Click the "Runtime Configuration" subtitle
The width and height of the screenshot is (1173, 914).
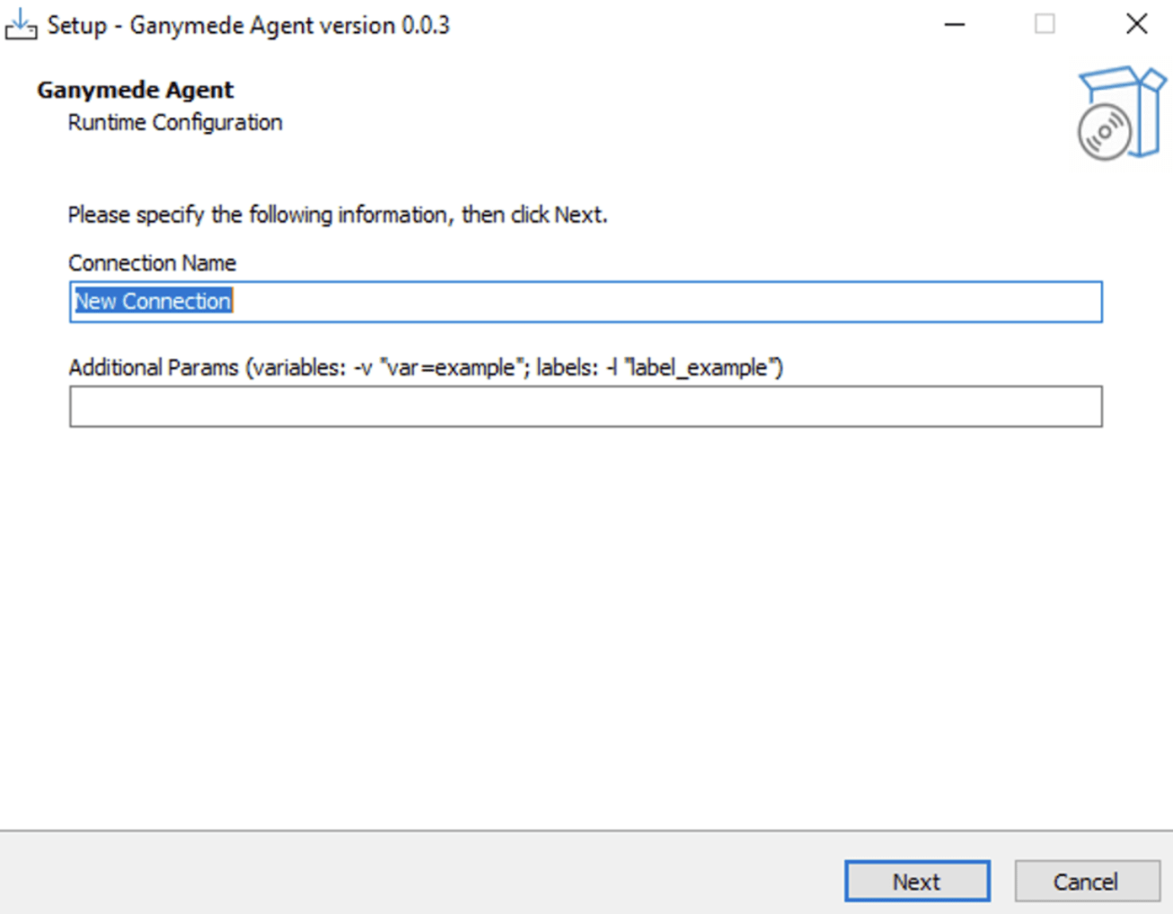pyautogui.click(x=175, y=122)
